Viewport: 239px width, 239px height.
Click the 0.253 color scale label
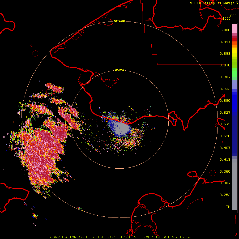tap(225, 195)
